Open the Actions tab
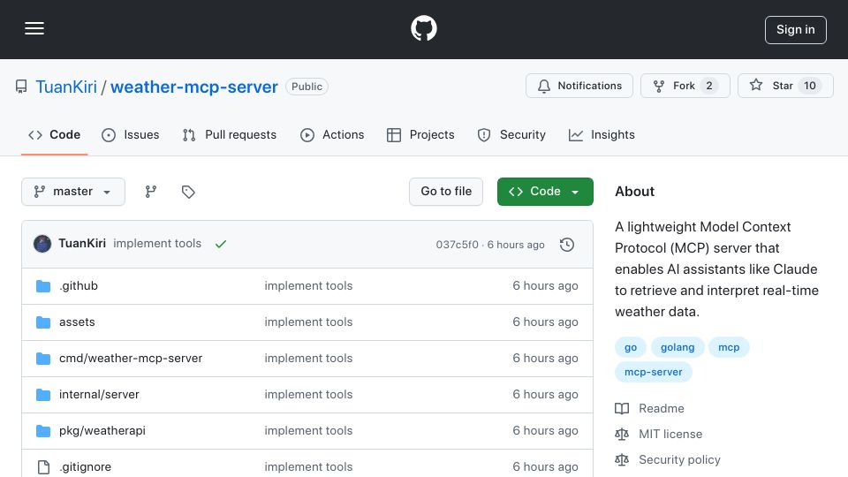Screen dimensions: 848x477 (x=332, y=134)
